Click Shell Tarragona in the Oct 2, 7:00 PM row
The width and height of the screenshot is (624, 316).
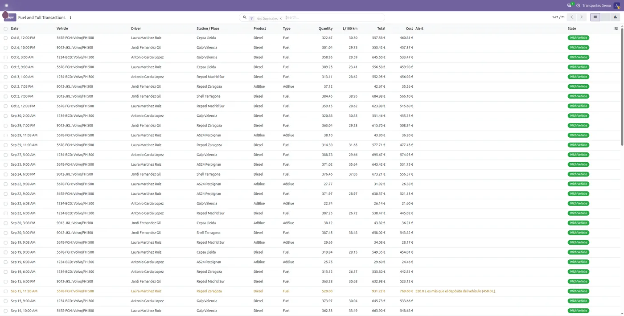pos(209,96)
